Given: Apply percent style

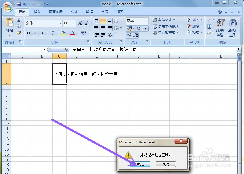Looking at the screenshot, I should click(139, 29).
